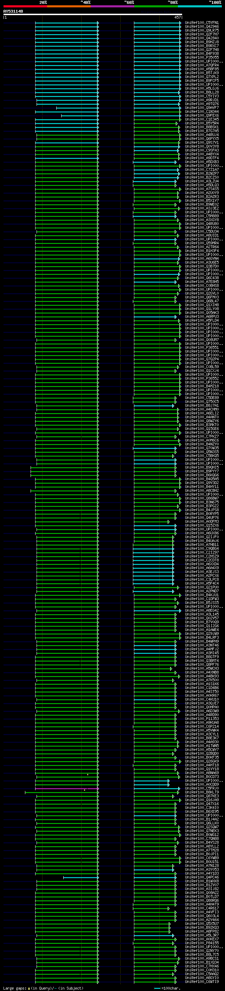Click the white query length ruler bar
This screenshot has width=225, height=991.
click(92, 14)
